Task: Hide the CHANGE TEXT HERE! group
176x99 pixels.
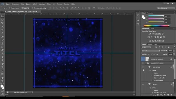Action: pyautogui.click(x=143, y=63)
